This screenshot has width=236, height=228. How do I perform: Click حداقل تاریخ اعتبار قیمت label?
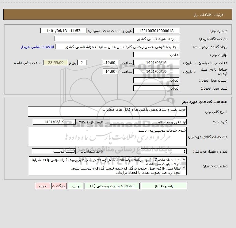coord(214,72)
